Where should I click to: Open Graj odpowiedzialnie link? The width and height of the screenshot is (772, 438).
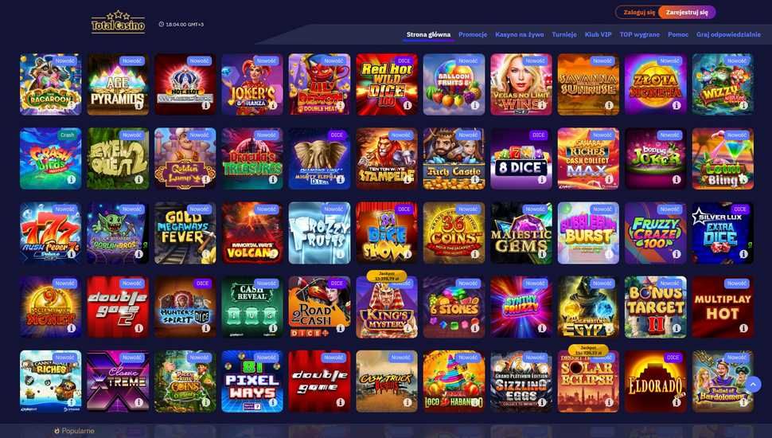[728, 34]
